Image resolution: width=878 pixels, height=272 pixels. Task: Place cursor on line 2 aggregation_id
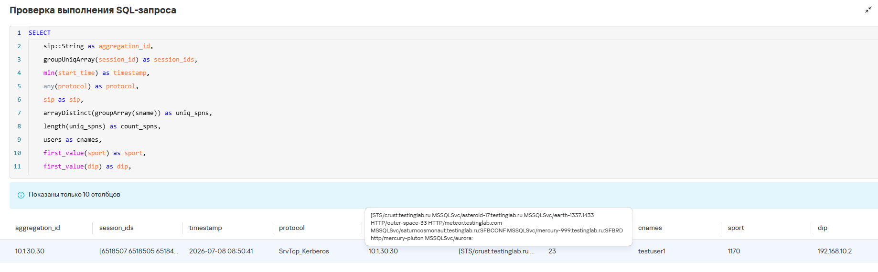tap(124, 46)
